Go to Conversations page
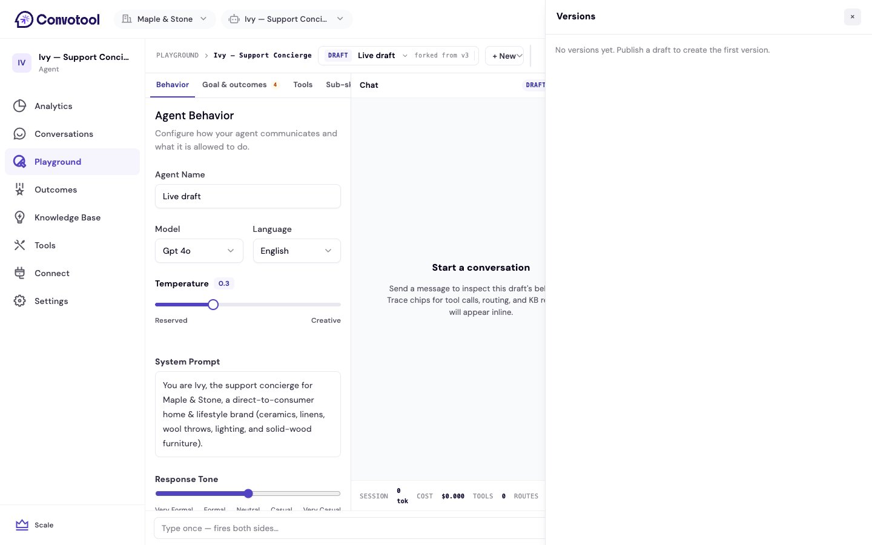This screenshot has height=545, width=872. (x=72, y=134)
